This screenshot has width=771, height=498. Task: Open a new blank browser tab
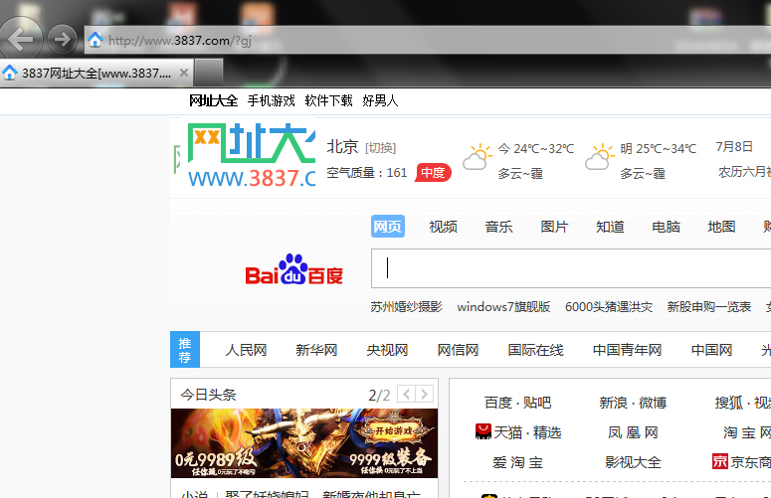click(209, 73)
